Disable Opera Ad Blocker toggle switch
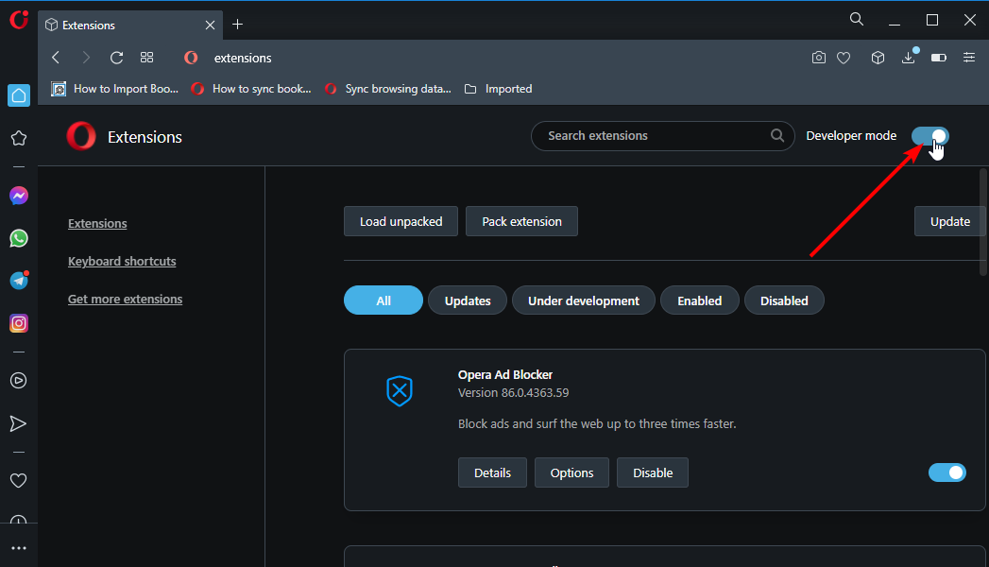989x567 pixels. point(947,472)
